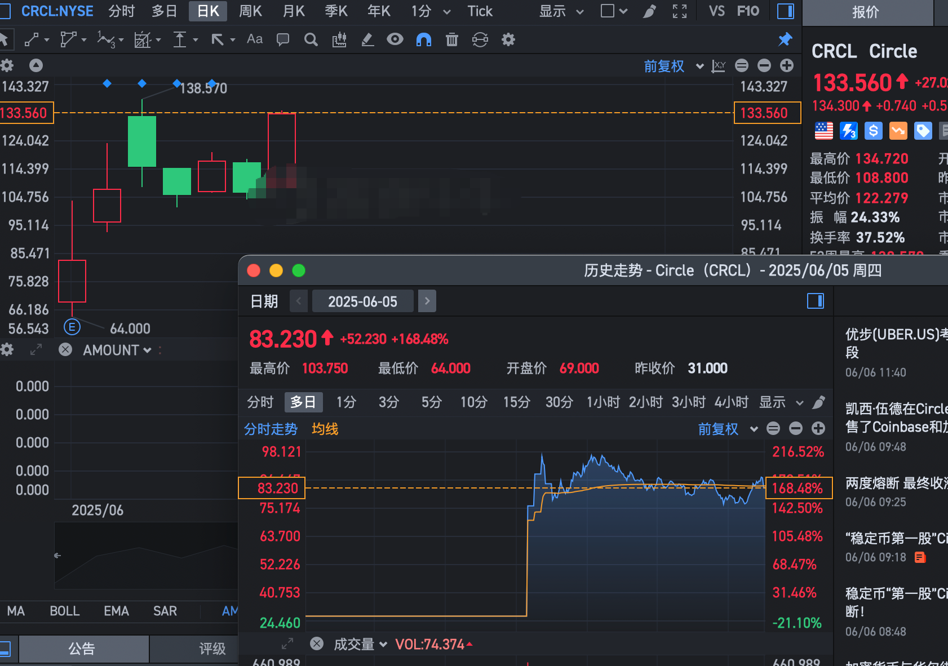Click the orange downtrend icon
The height and width of the screenshot is (666, 948).
(x=898, y=131)
